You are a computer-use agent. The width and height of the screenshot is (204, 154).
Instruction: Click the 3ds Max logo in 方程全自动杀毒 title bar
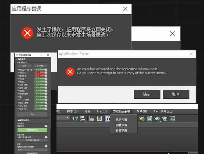point(17,55)
